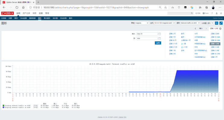This screenshot has height=120, width=224.
Task: Click the Zabbix search box in header
Action: pos(181,13)
